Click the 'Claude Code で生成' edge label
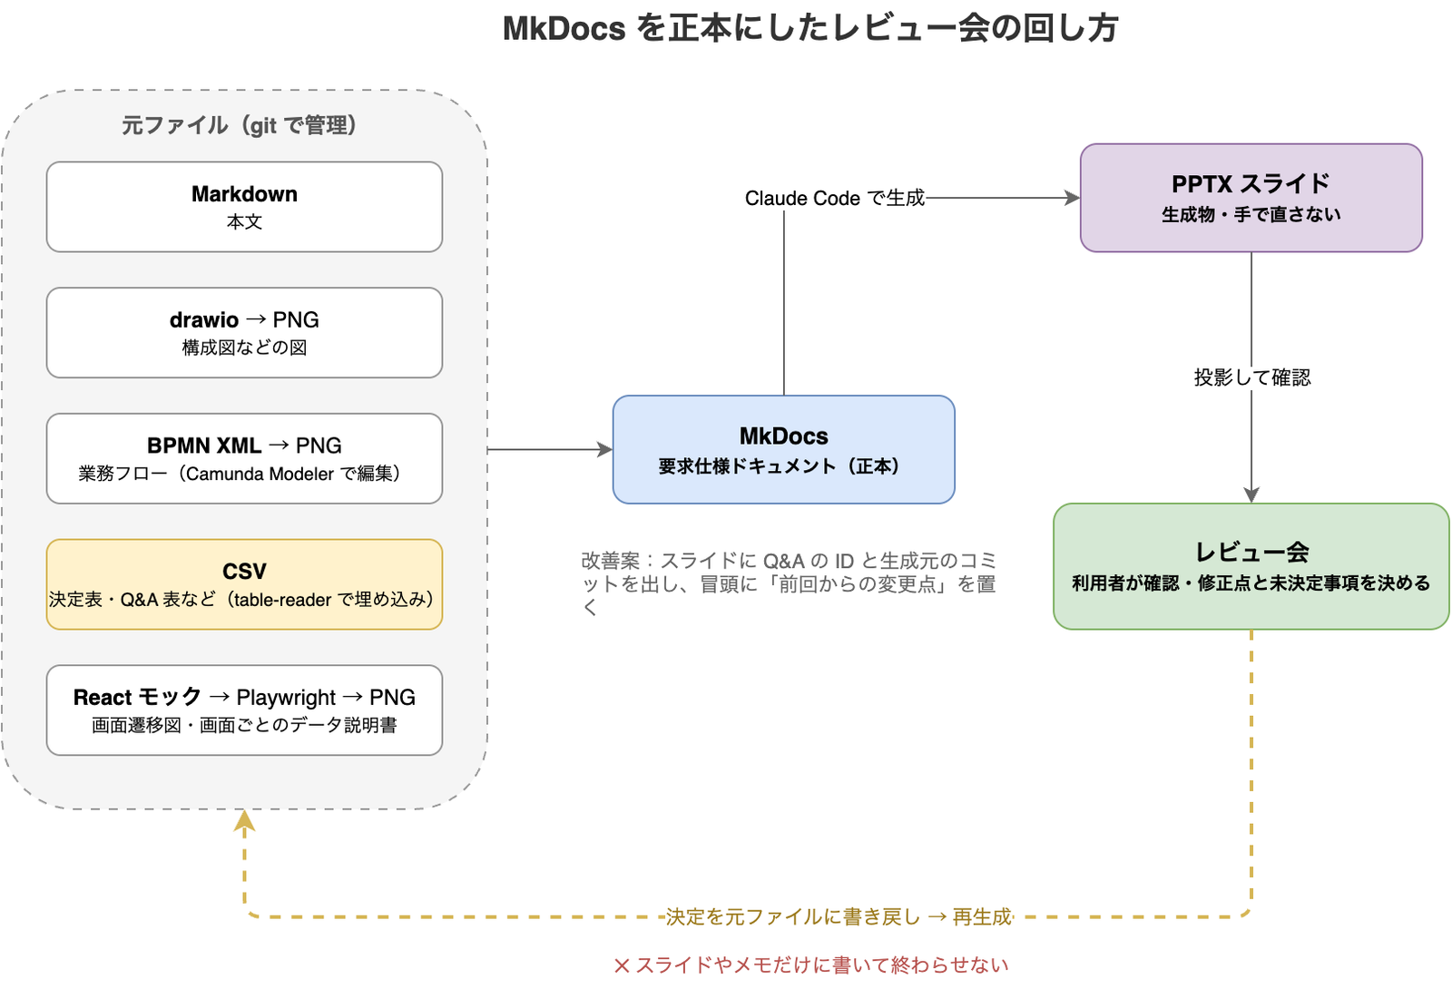The image size is (1452, 989). [835, 198]
